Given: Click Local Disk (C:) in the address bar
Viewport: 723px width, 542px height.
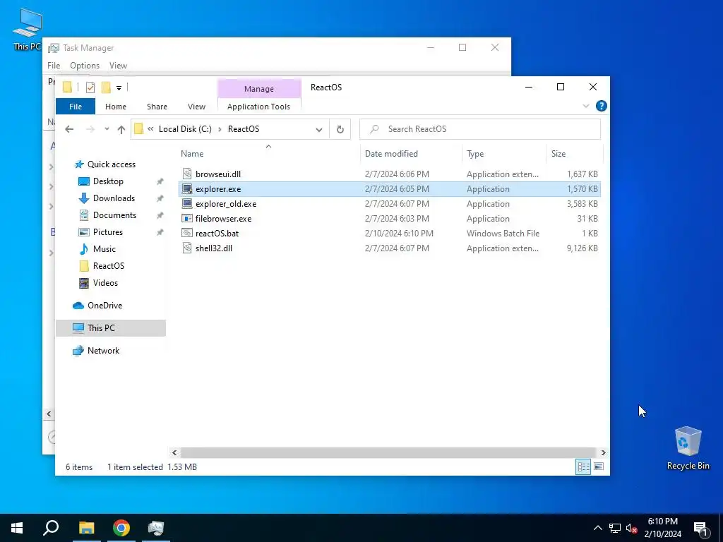Looking at the screenshot, I should pyautogui.click(x=185, y=129).
